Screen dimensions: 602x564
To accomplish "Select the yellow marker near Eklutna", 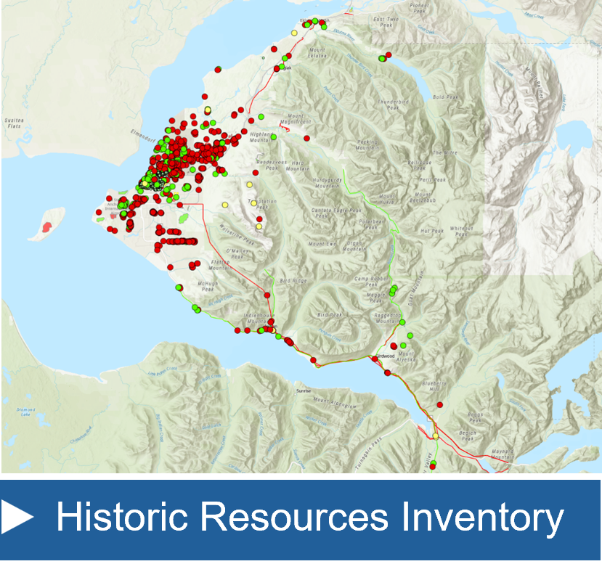I will [x=294, y=32].
